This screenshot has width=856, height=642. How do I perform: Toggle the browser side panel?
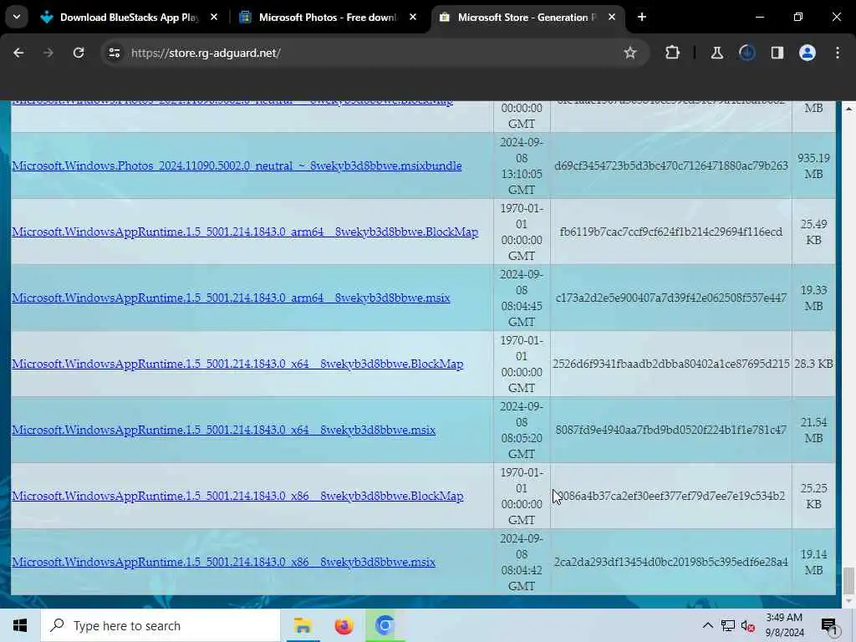[777, 53]
